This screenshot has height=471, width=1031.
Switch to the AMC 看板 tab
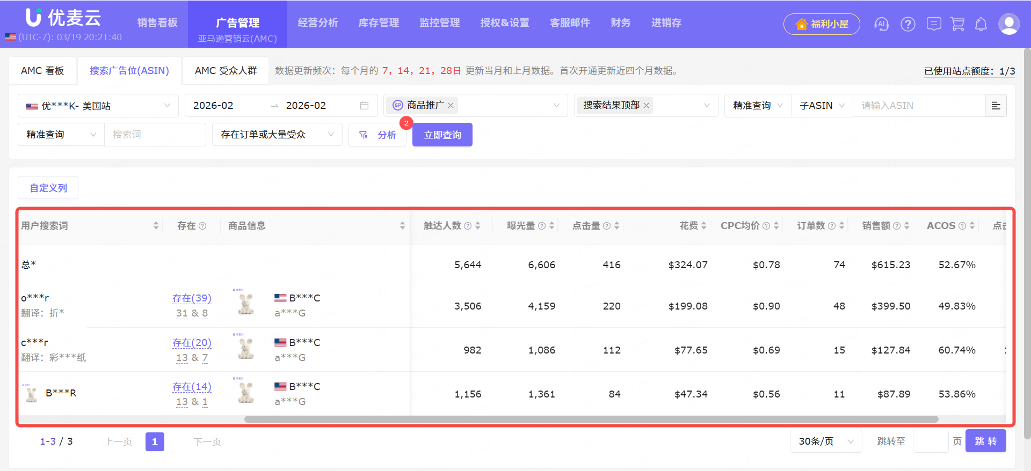(42, 71)
